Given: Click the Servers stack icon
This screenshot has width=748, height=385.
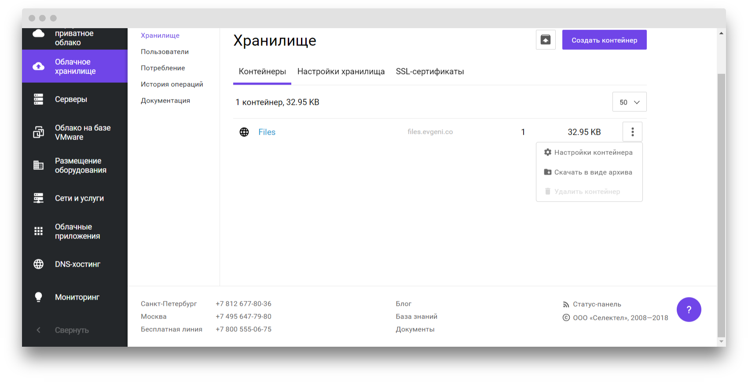Looking at the screenshot, I should 39,99.
